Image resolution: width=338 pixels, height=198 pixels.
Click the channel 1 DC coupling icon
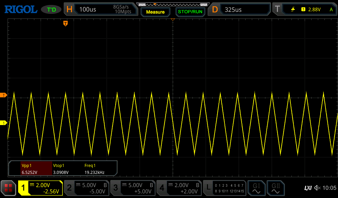tap(32, 185)
